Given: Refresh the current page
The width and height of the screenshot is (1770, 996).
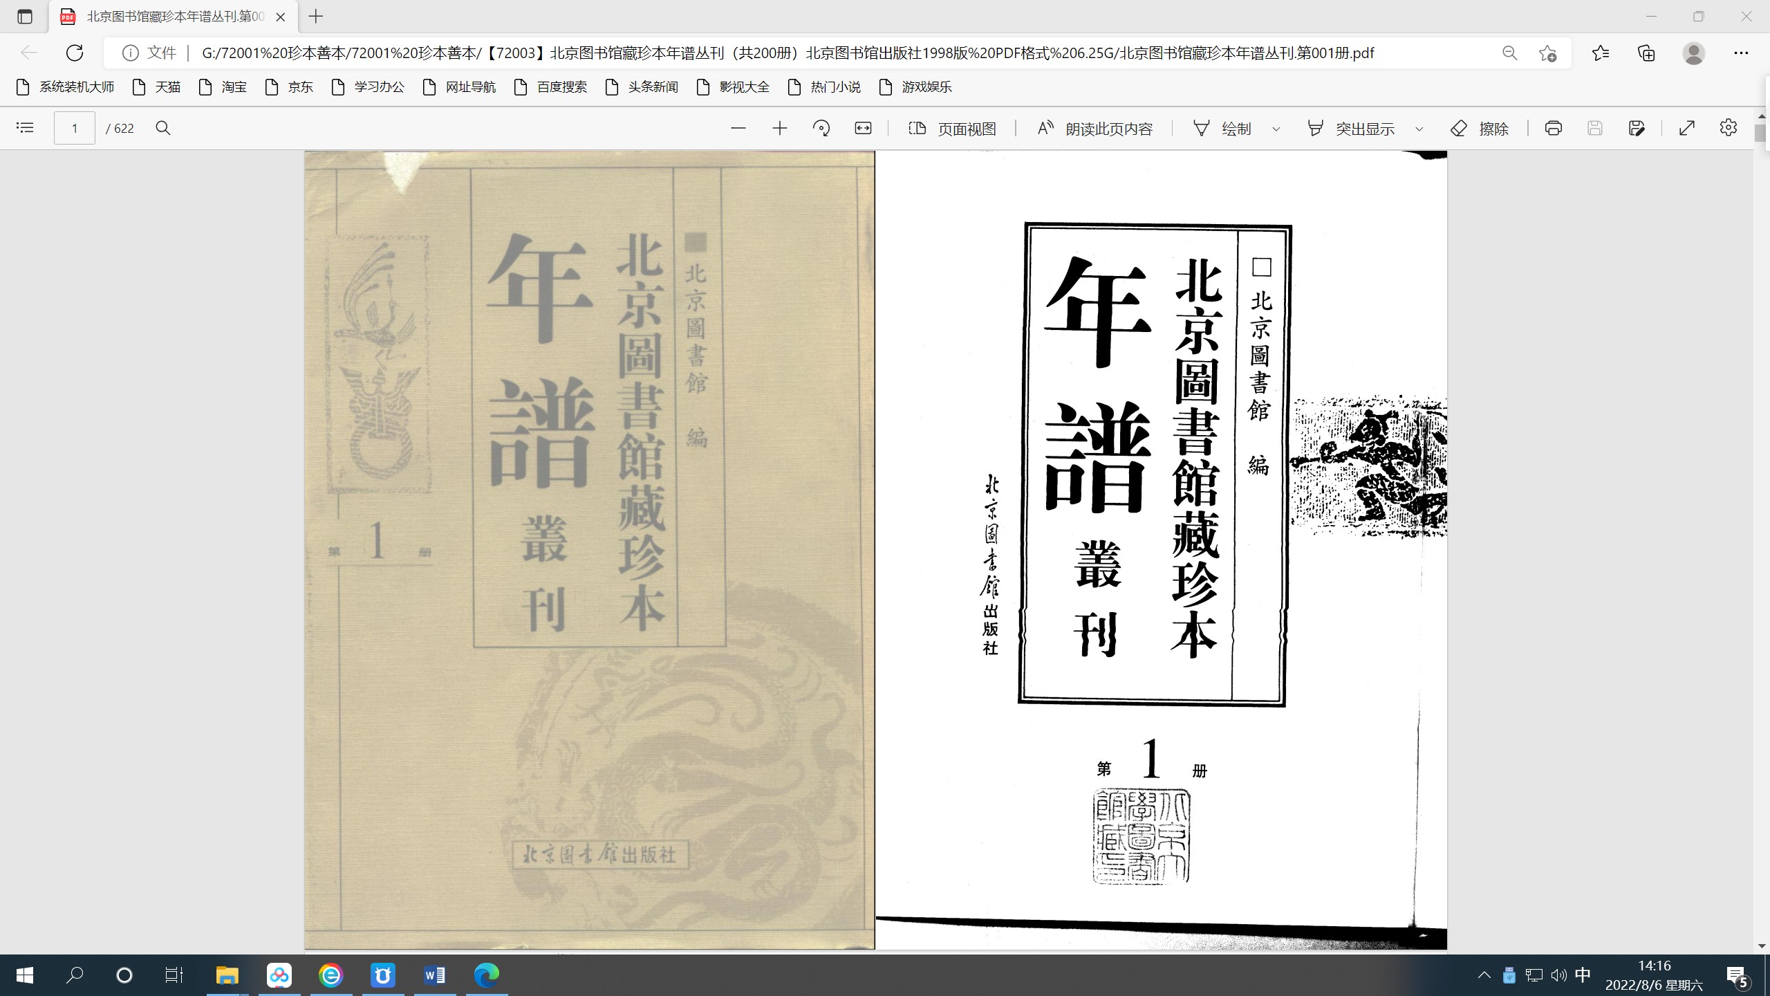Looking at the screenshot, I should (75, 53).
